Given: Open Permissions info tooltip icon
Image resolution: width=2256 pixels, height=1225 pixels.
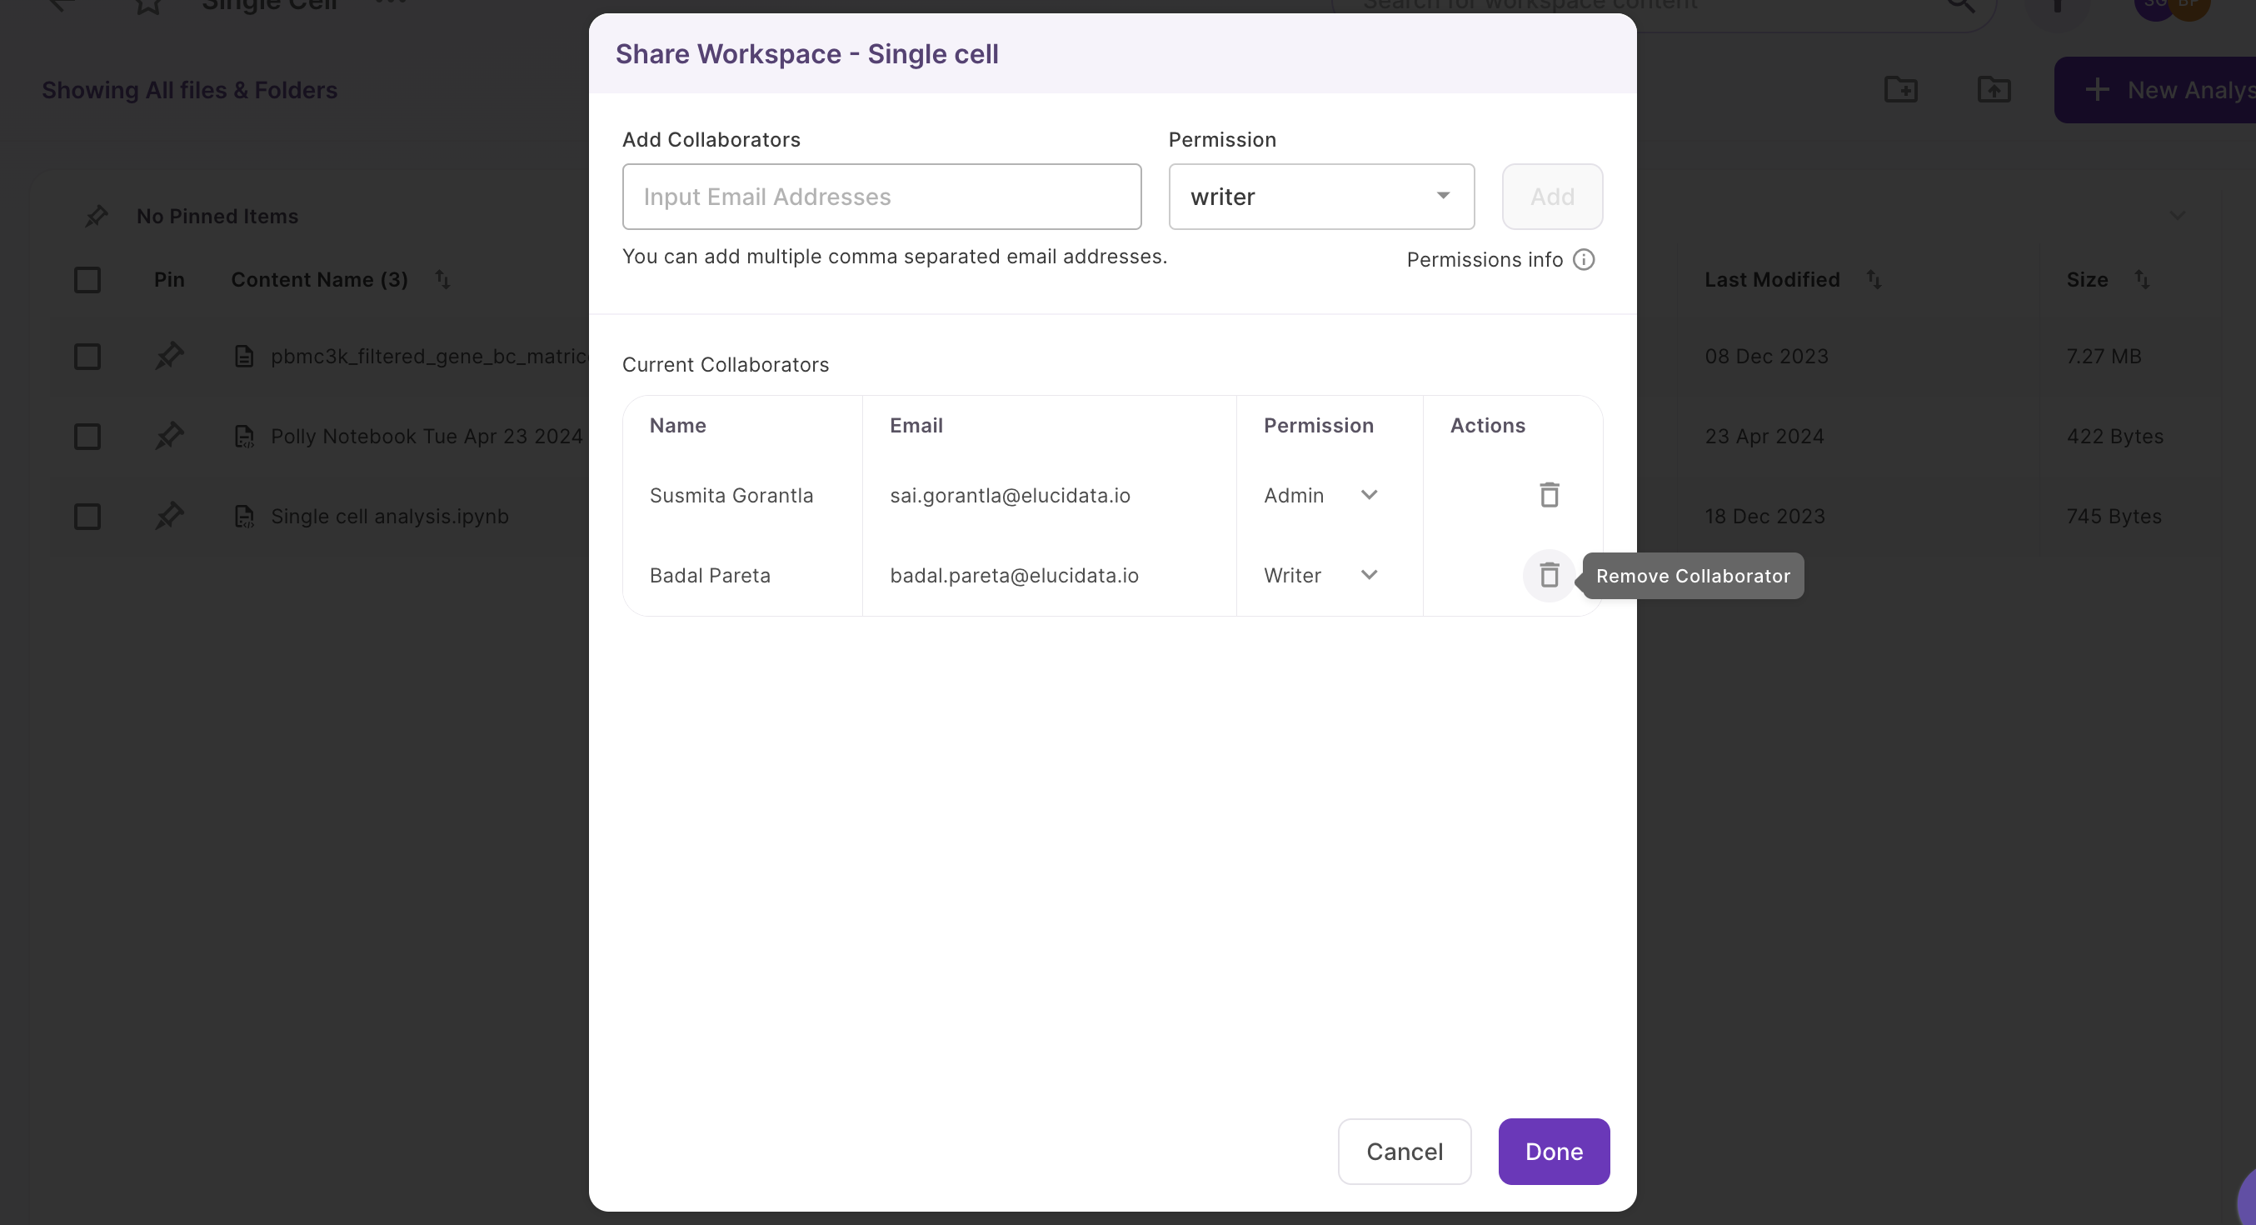Looking at the screenshot, I should [1584, 259].
